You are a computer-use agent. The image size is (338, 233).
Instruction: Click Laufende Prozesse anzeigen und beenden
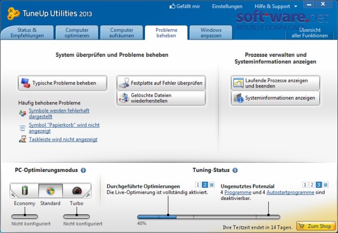[x=275, y=83]
